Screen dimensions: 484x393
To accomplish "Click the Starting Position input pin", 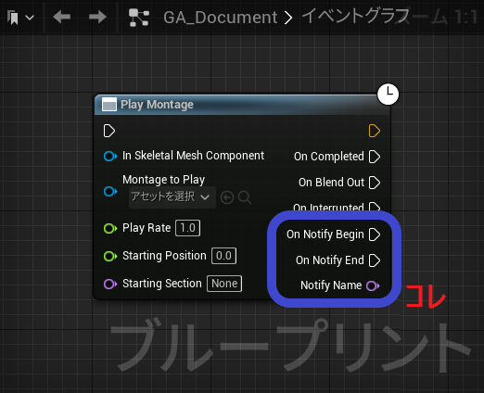I will pyautogui.click(x=110, y=256).
